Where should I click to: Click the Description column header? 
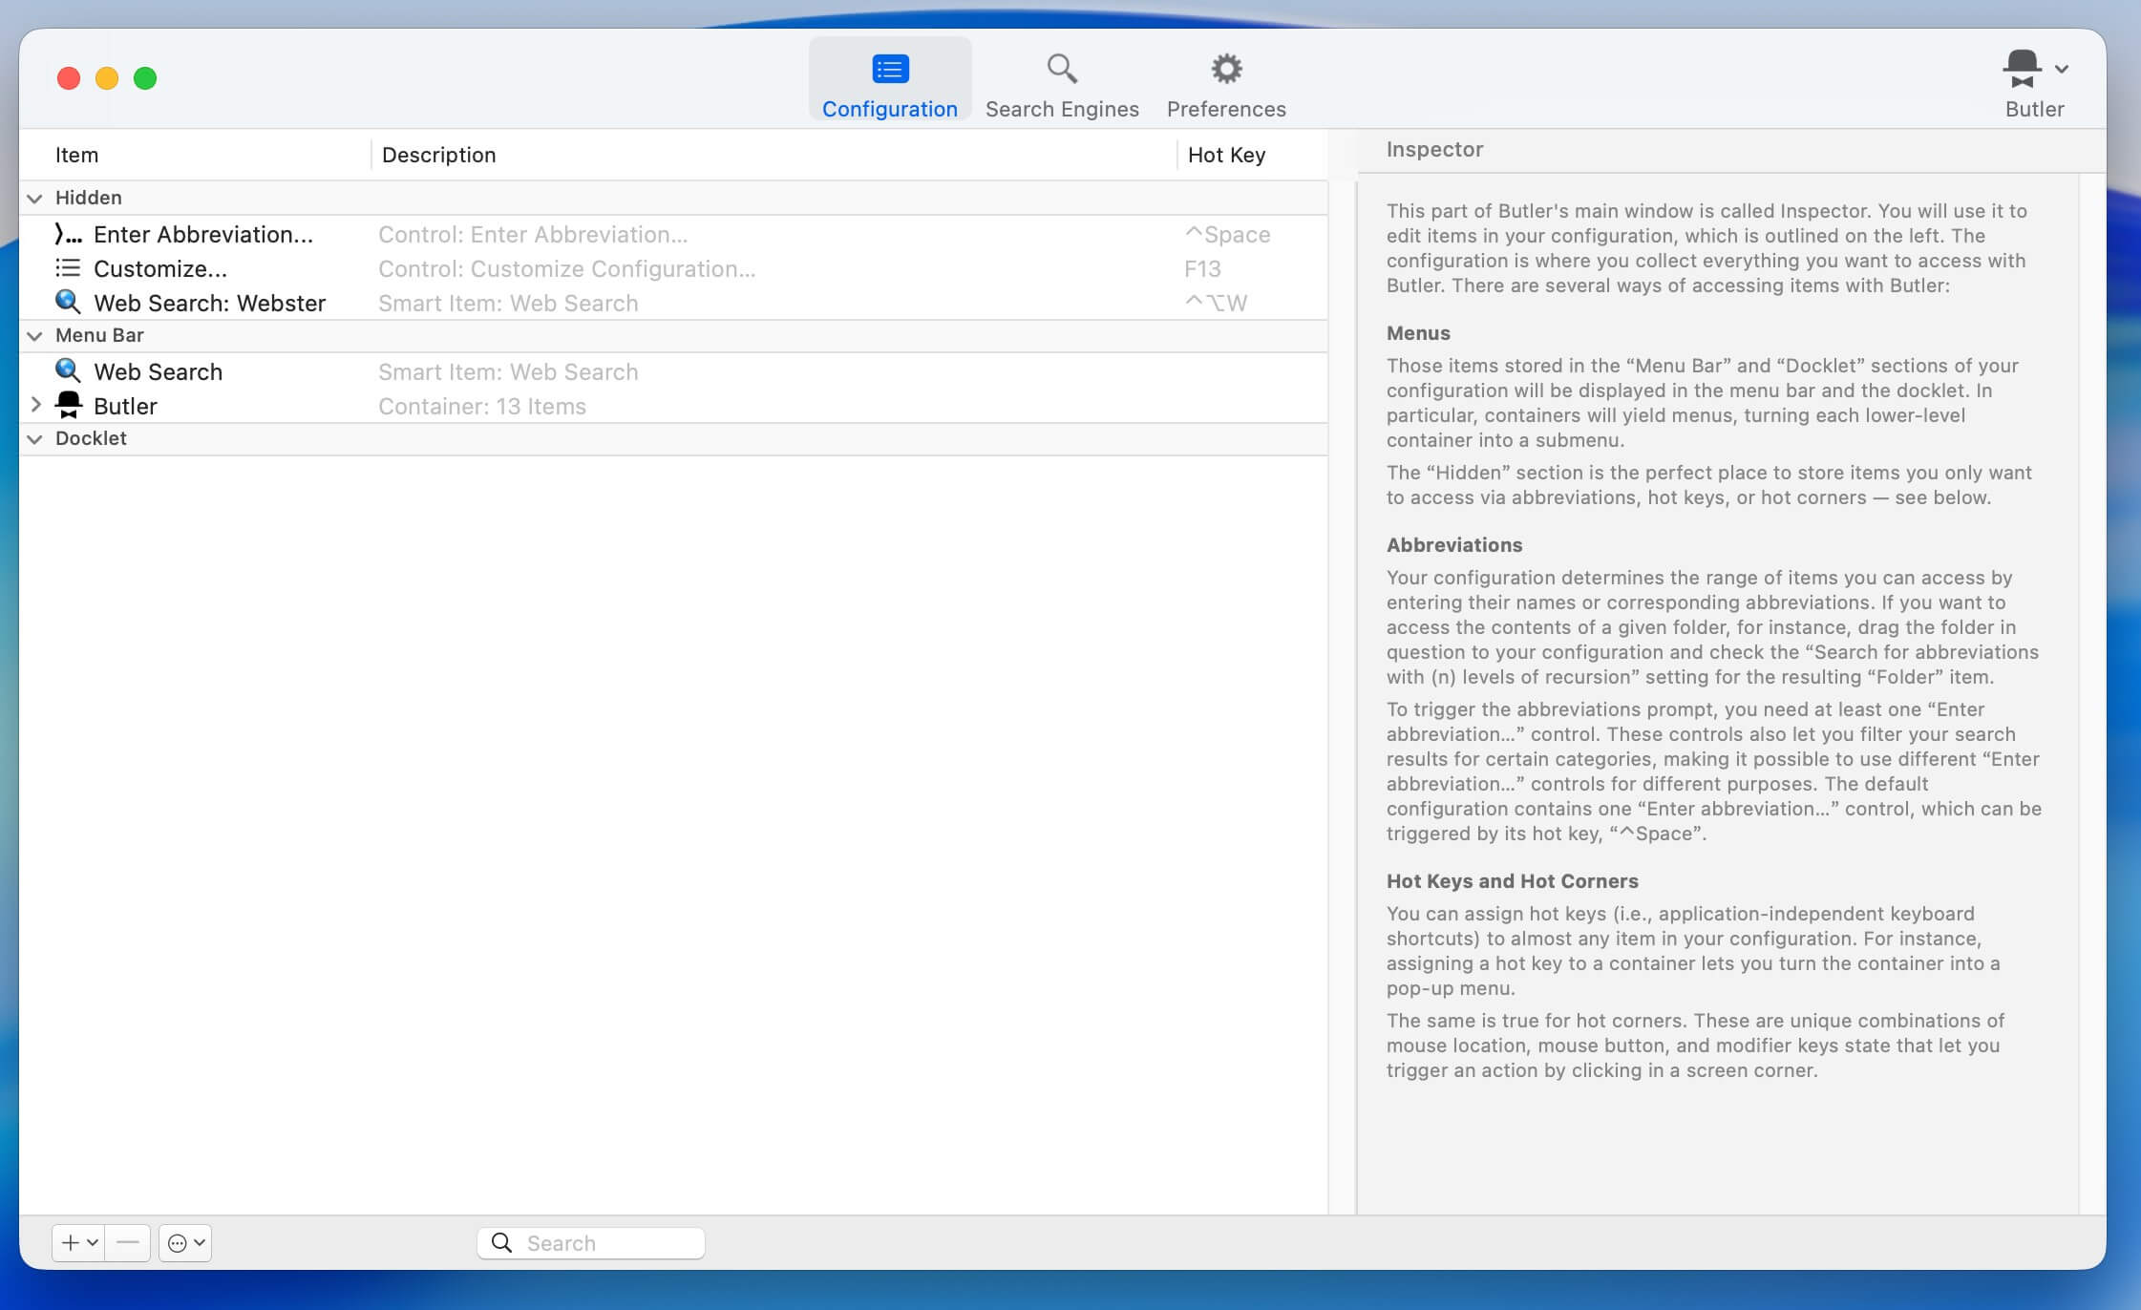(x=439, y=155)
